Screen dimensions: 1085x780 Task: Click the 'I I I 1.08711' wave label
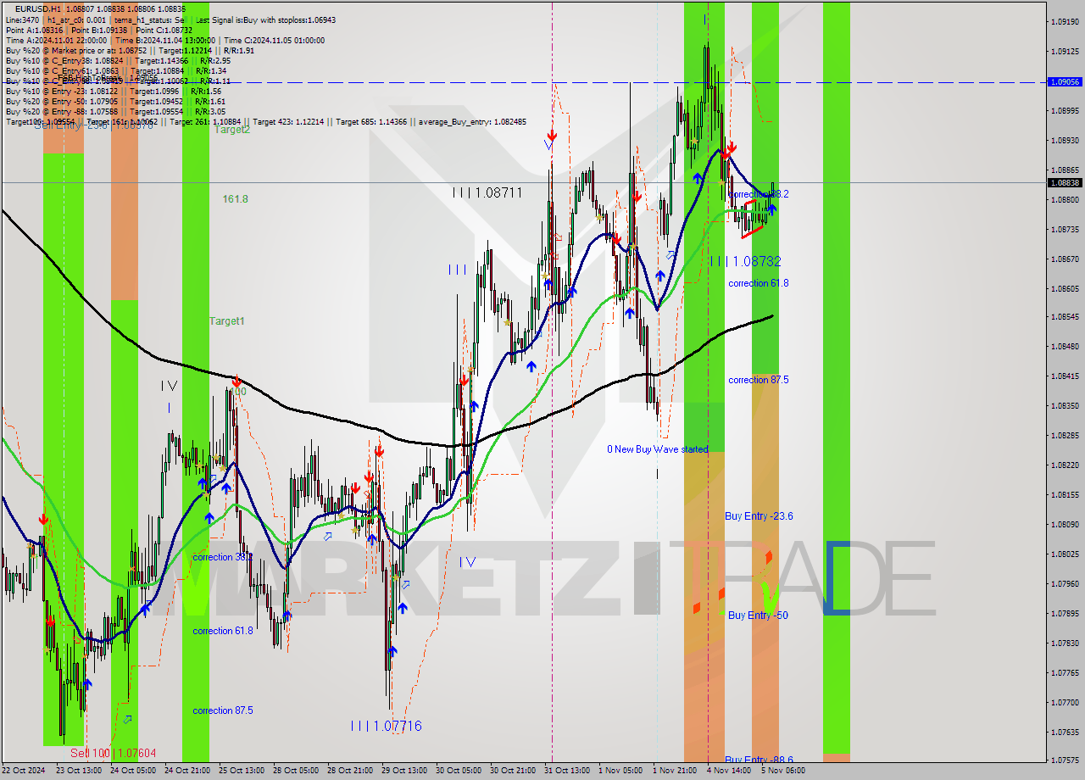click(487, 193)
